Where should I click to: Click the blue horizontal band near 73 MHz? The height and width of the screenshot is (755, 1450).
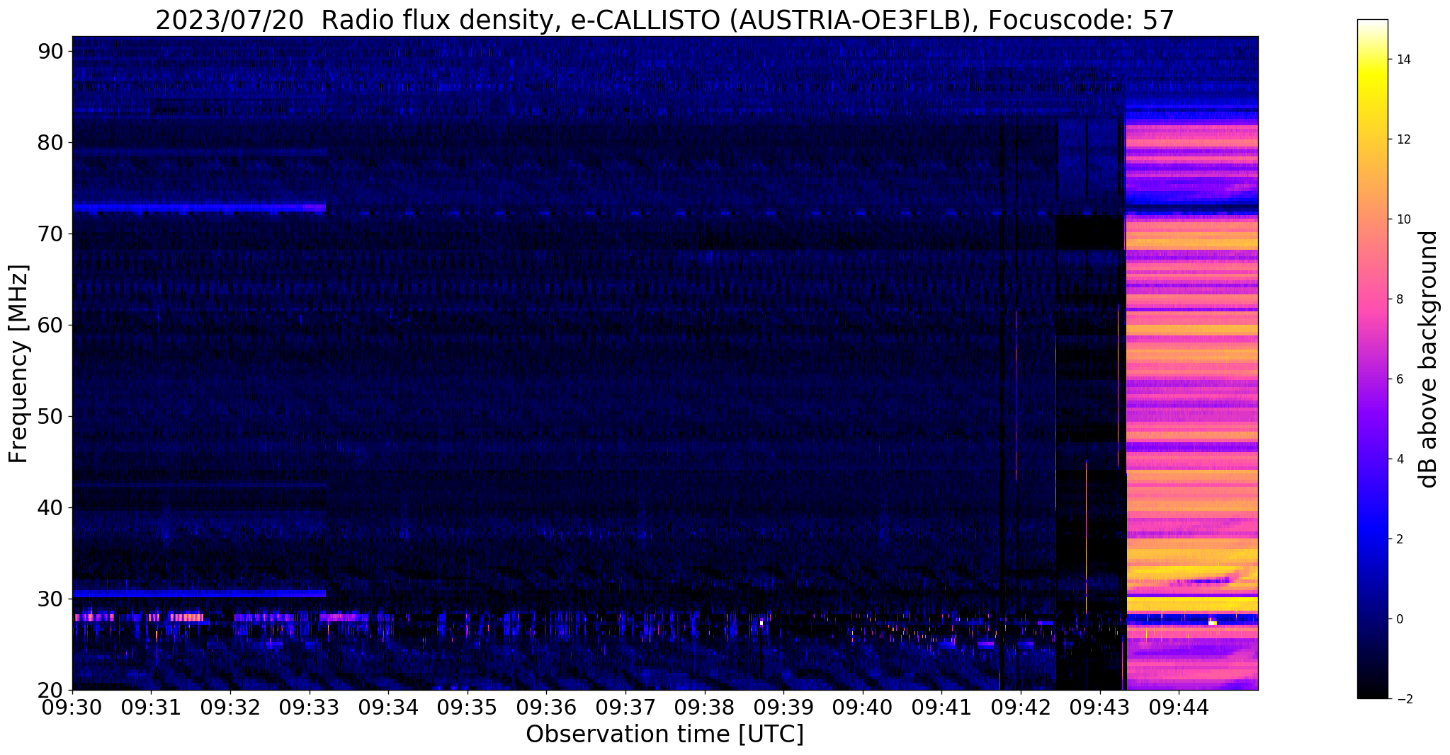199,208
